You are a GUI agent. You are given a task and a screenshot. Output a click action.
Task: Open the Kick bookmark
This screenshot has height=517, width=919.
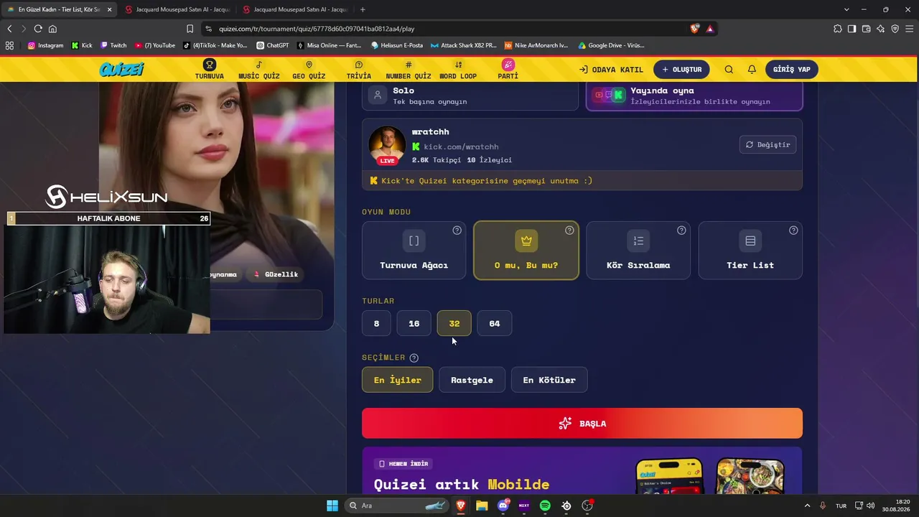click(x=82, y=45)
